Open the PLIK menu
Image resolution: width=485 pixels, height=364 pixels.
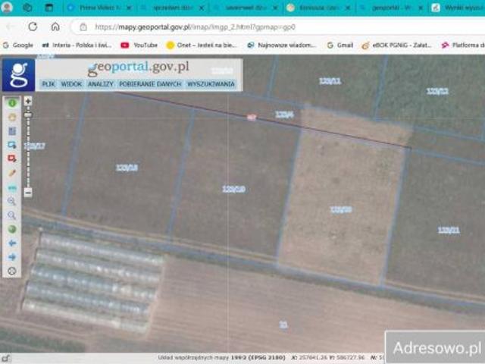click(x=48, y=84)
